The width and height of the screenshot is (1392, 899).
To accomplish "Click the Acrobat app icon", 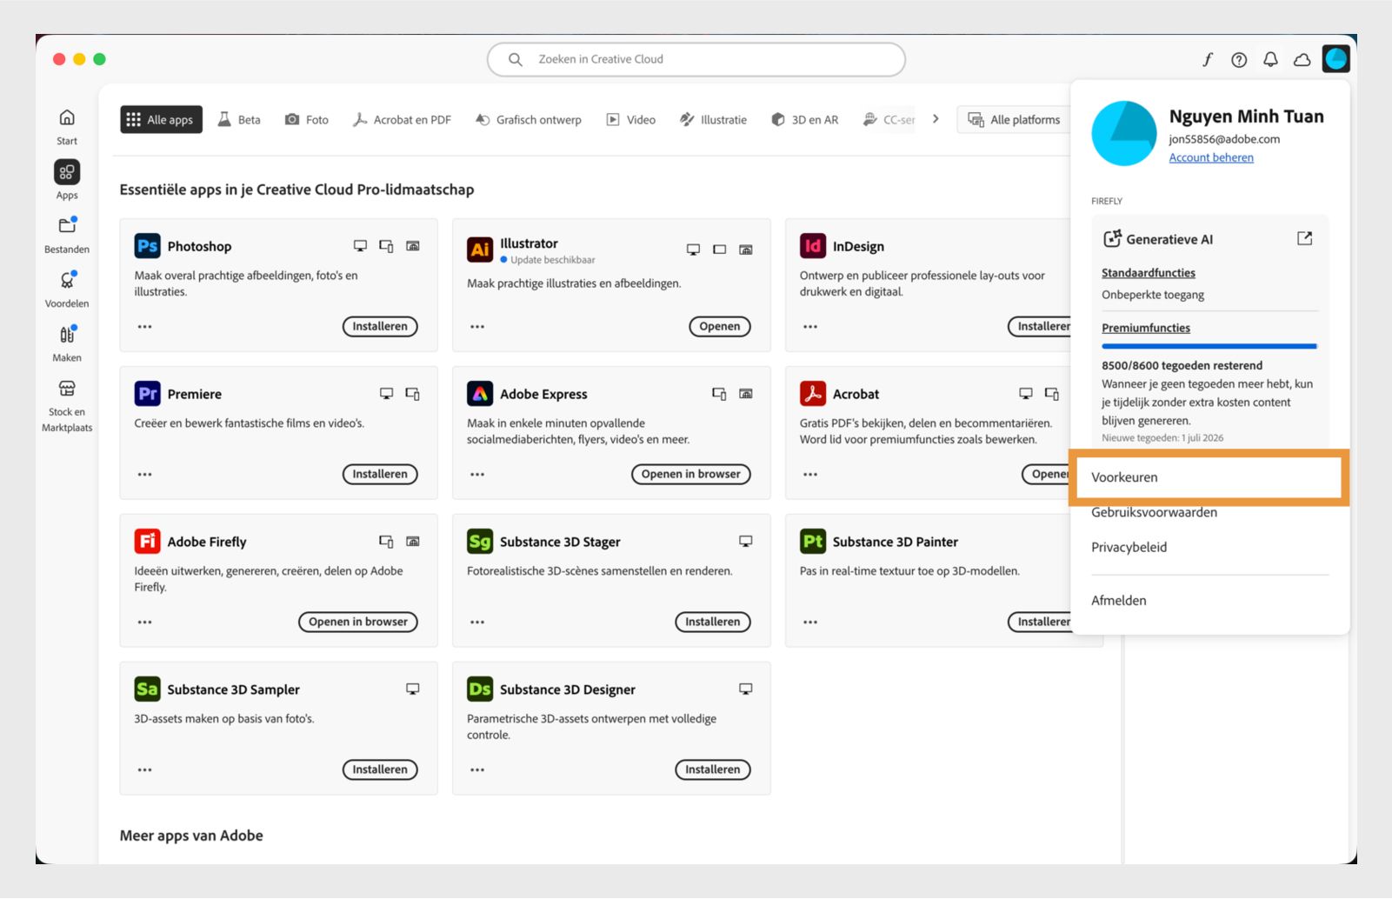I will [813, 394].
